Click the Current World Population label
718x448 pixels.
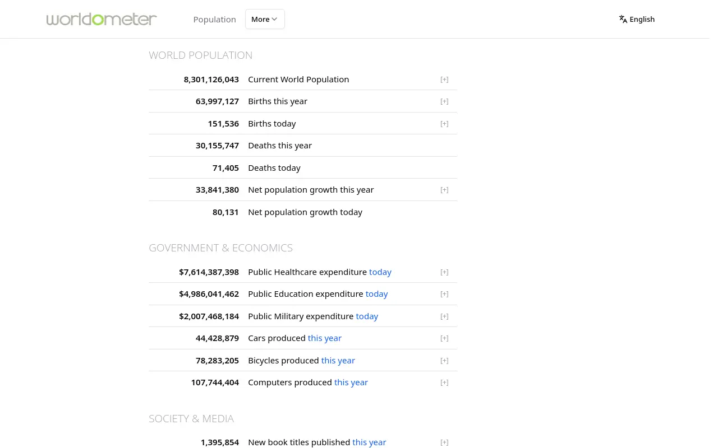298,80
